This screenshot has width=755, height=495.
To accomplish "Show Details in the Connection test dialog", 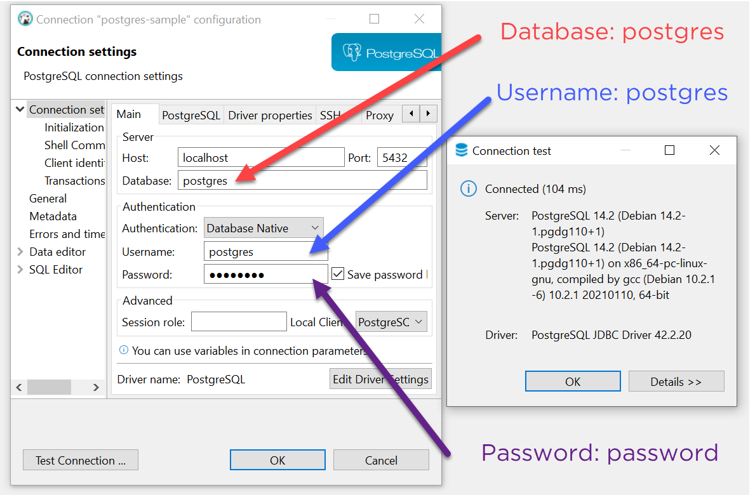I will (x=676, y=381).
